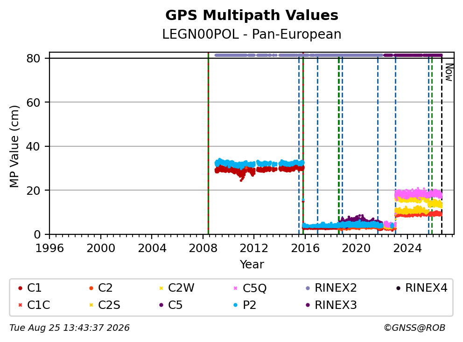Click the 2004 x-axis tick label
Screen dimensions: 463x342
(152, 248)
